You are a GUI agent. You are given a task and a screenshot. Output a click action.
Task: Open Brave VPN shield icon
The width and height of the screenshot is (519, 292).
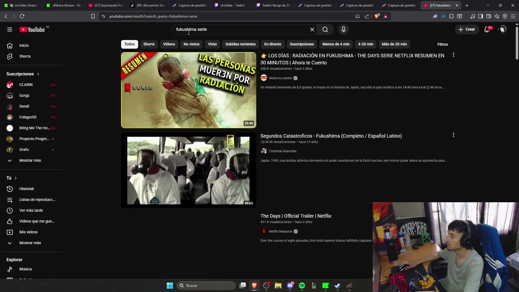coord(505,16)
